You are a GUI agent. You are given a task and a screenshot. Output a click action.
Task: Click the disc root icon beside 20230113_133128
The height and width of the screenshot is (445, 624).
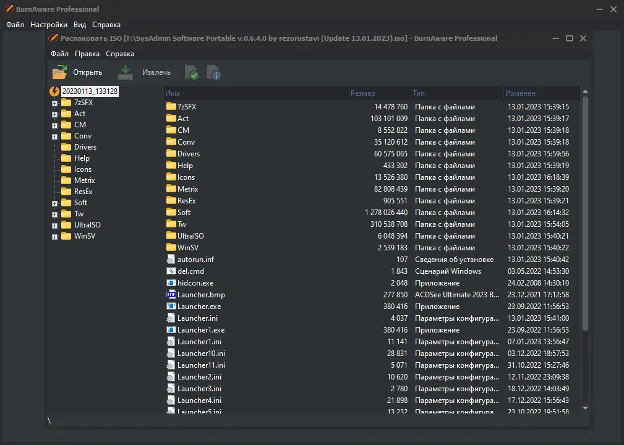(54, 91)
